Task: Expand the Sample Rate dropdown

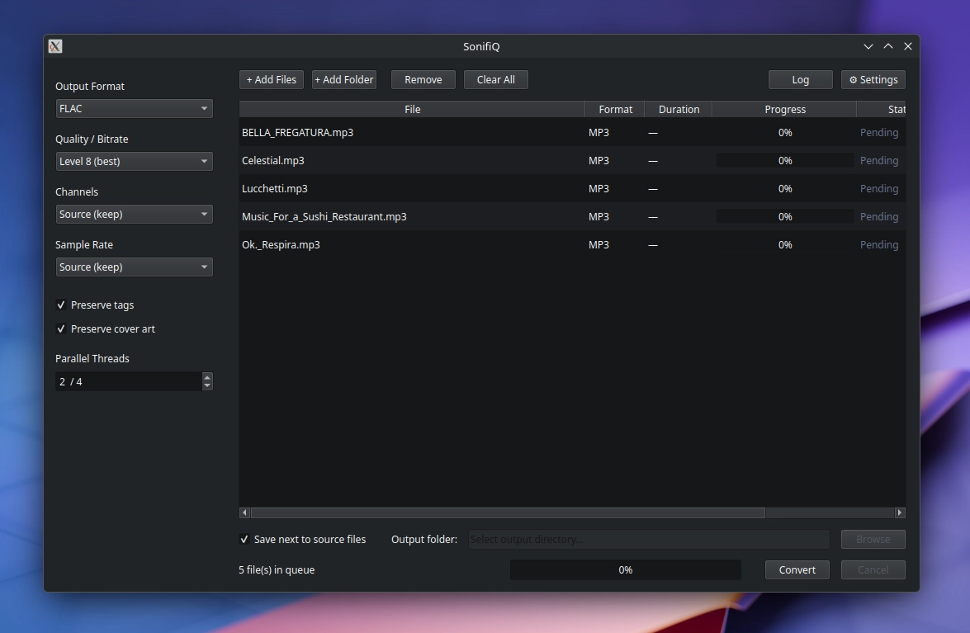Action: click(135, 267)
